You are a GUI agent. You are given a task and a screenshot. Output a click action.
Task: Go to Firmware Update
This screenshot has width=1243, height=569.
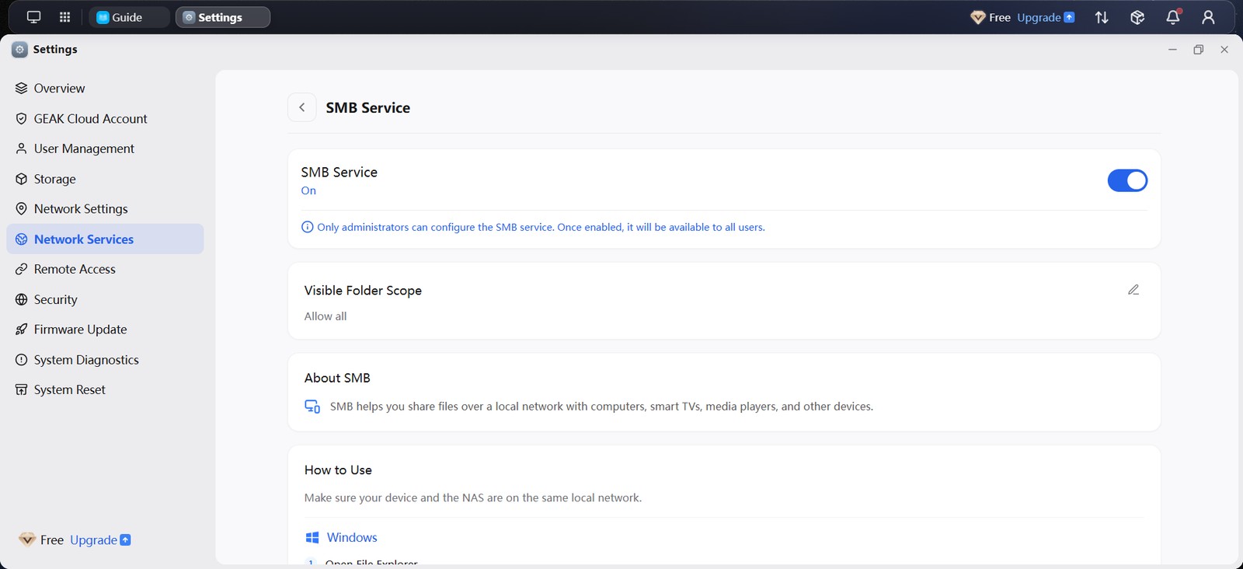[x=105, y=330]
